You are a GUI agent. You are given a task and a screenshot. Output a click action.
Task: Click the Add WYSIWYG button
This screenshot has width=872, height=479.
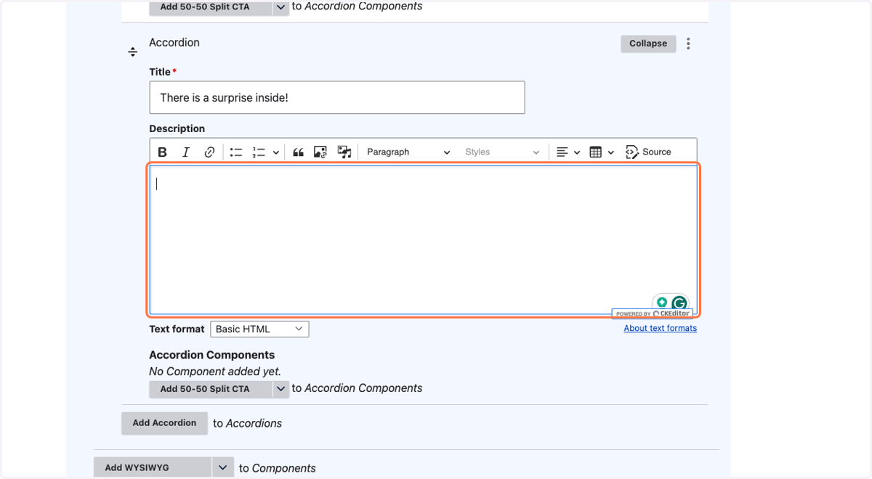[153, 467]
